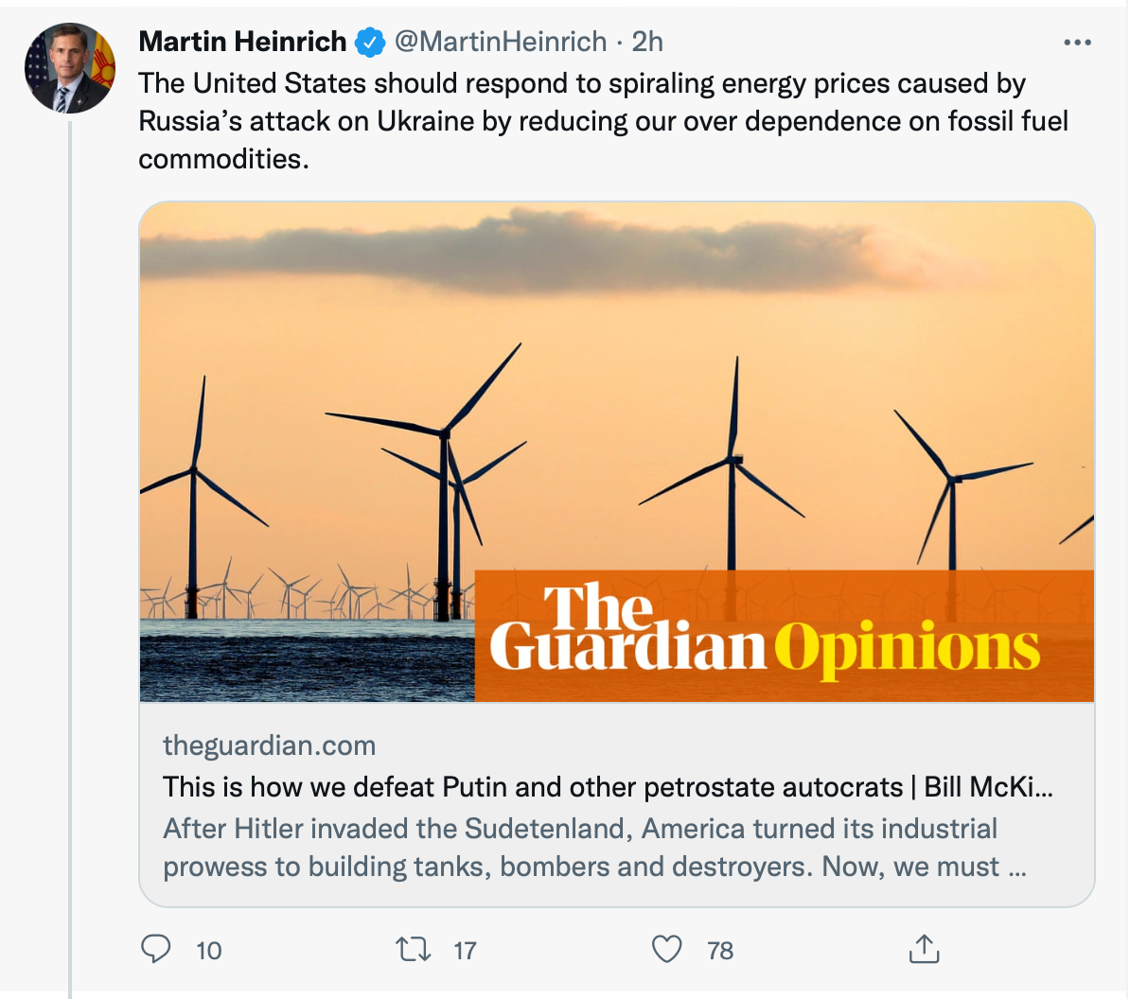Click the tweet text about spiraling energy prices
Image resolution: width=1130 pixels, height=999 pixels.
602,121
